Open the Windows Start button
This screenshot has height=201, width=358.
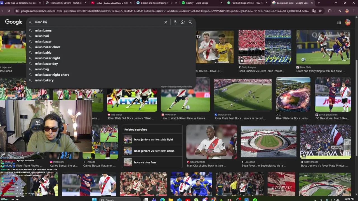point(94,199)
